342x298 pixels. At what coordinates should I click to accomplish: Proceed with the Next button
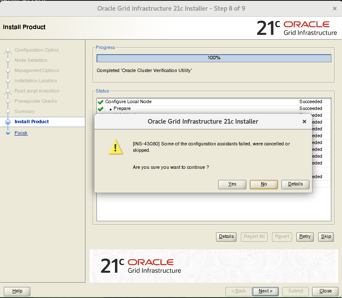pyautogui.click(x=266, y=291)
